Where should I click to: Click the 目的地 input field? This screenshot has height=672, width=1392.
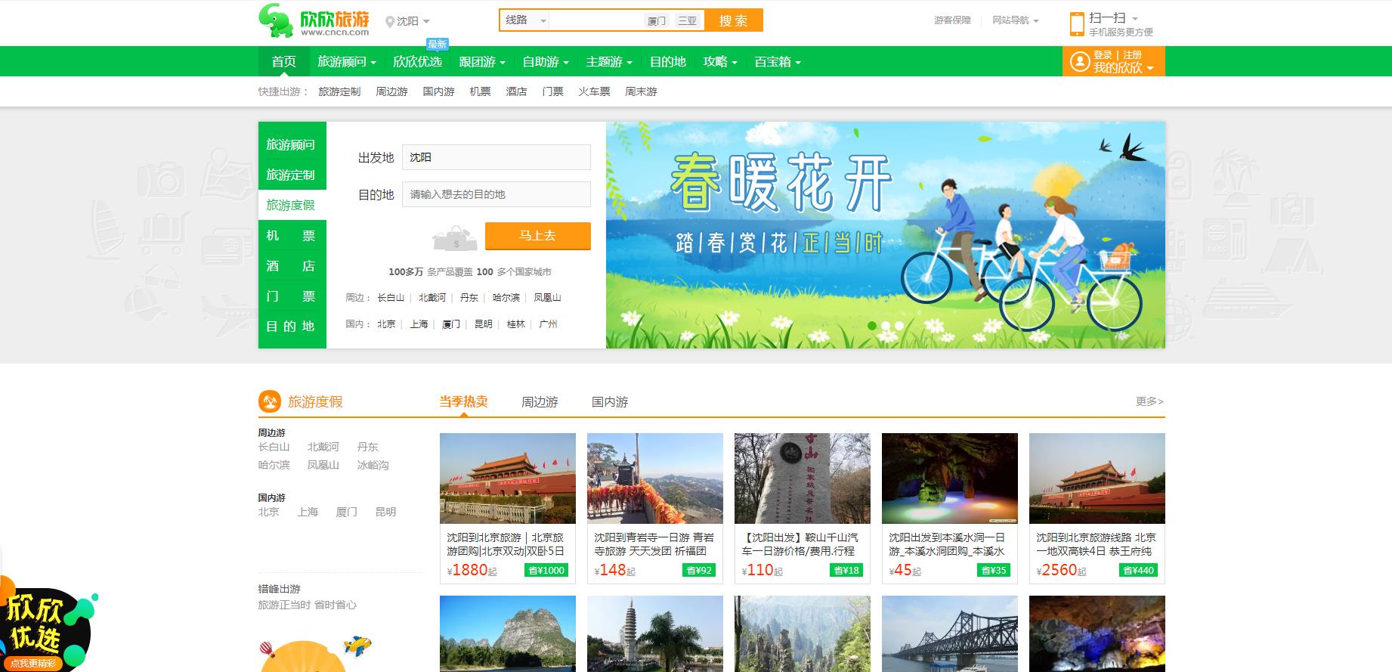[496, 194]
